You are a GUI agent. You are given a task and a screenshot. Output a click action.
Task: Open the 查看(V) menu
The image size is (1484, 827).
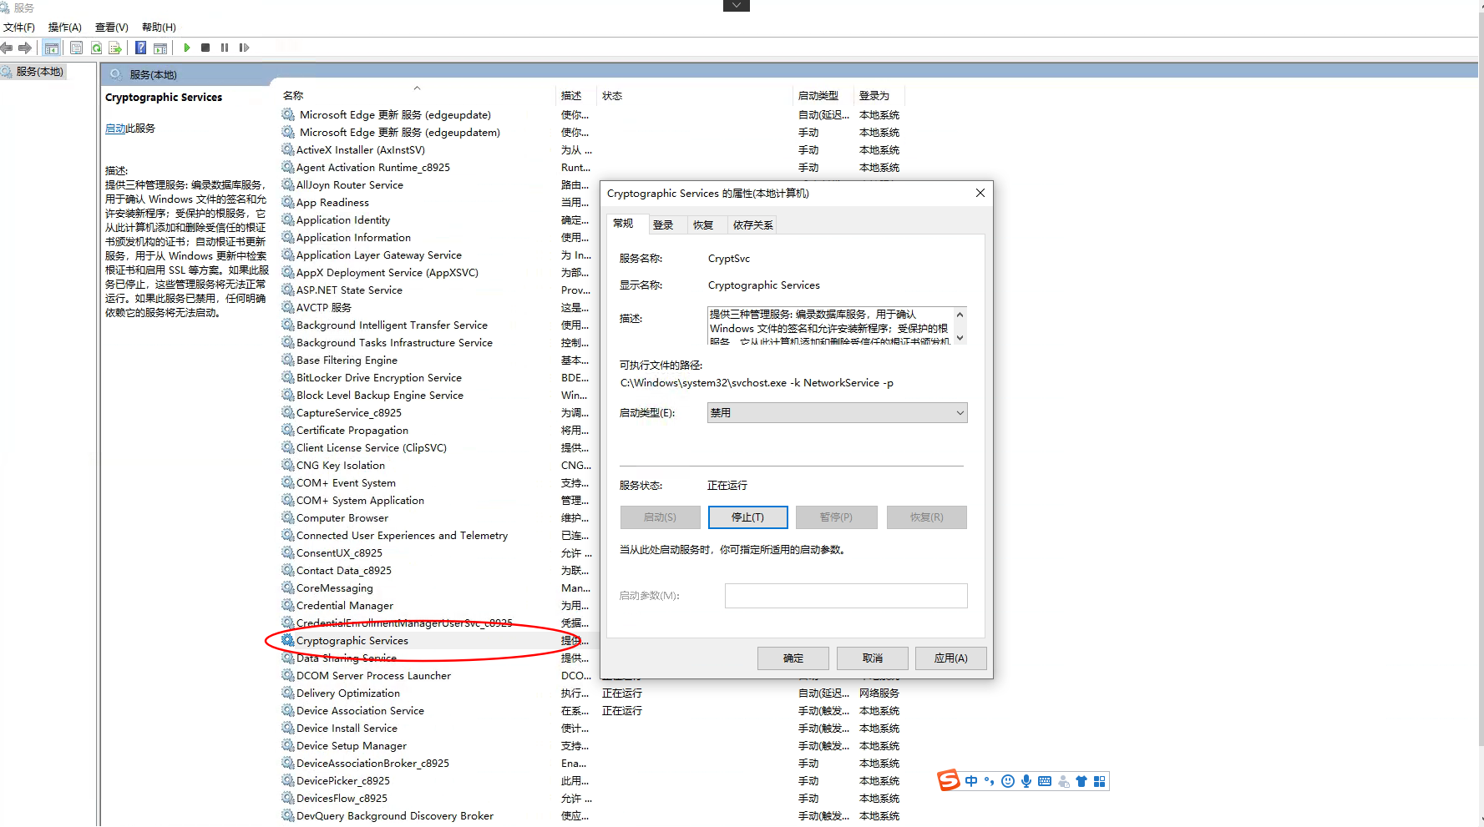pos(112,27)
